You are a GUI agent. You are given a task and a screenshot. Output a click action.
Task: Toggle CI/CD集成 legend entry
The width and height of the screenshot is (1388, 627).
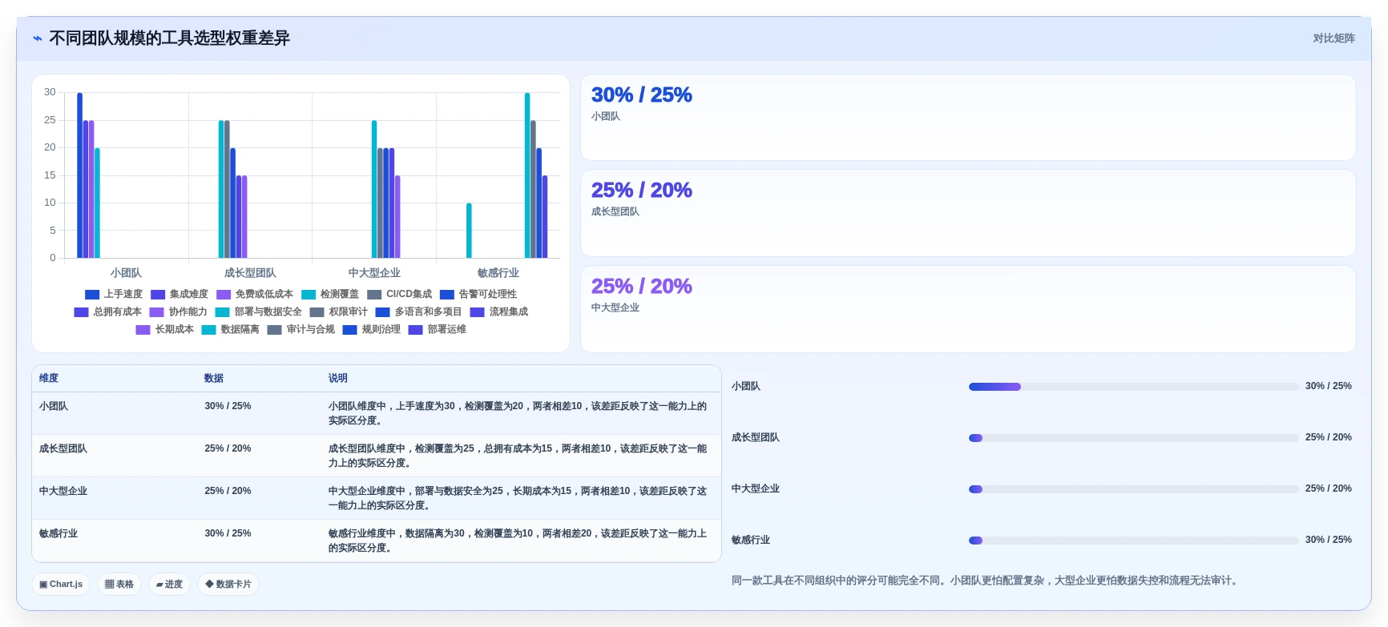tap(399, 295)
